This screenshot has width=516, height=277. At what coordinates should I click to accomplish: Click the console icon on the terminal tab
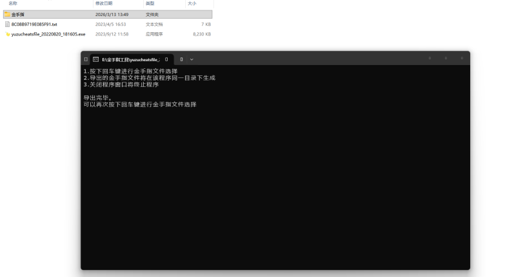coord(95,59)
